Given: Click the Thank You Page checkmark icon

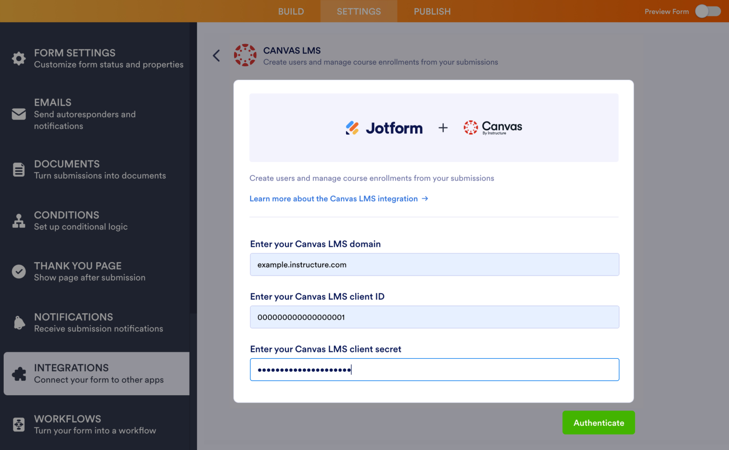Looking at the screenshot, I should [x=19, y=271].
